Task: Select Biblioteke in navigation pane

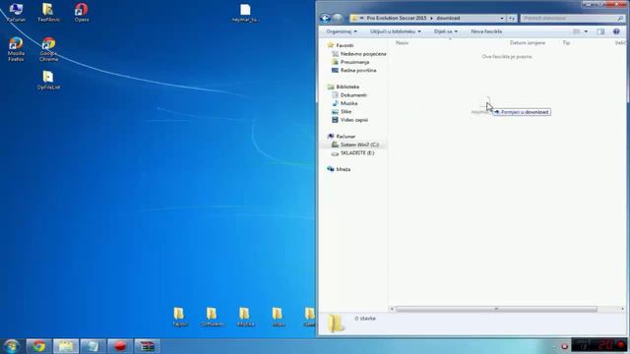Action: tap(347, 87)
